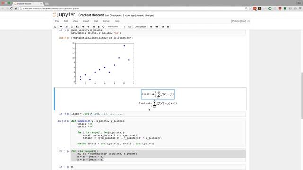Open the command palette keyboard icon
303x170 pixels.
130,27
